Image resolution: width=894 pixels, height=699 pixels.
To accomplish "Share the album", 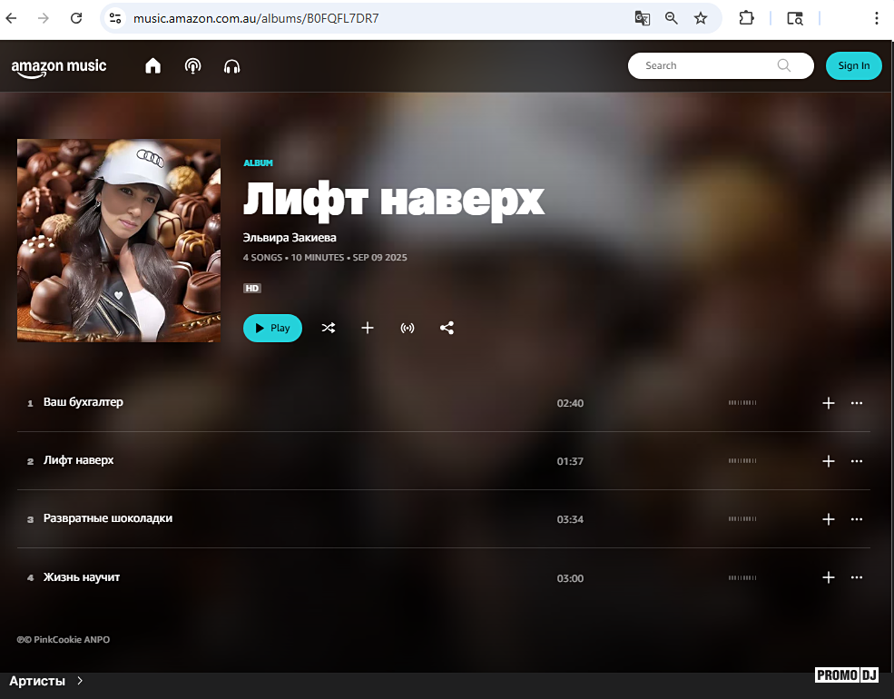I will (447, 328).
